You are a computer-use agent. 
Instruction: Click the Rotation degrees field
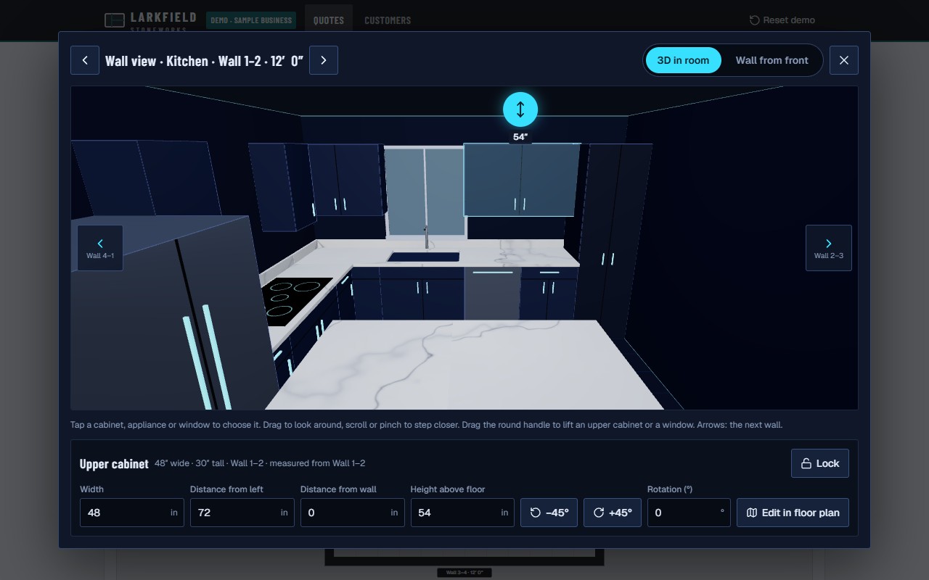[689, 513]
